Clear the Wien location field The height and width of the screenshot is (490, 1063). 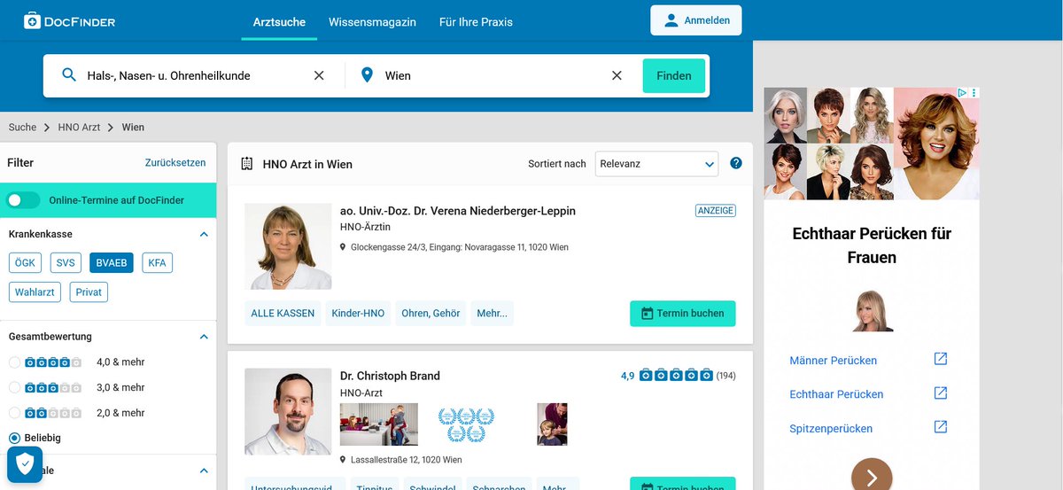click(617, 75)
